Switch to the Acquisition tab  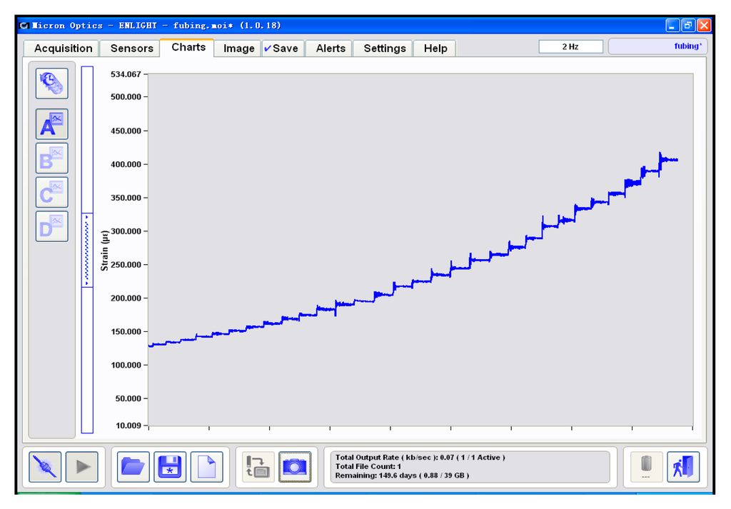(63, 49)
